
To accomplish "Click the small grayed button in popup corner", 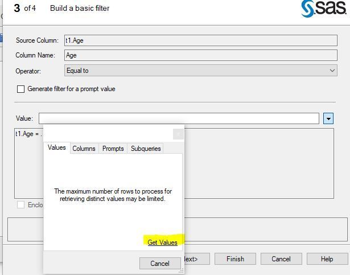I will point(178,134).
